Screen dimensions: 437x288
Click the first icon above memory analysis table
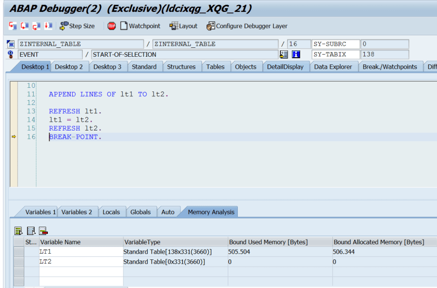(x=19, y=231)
